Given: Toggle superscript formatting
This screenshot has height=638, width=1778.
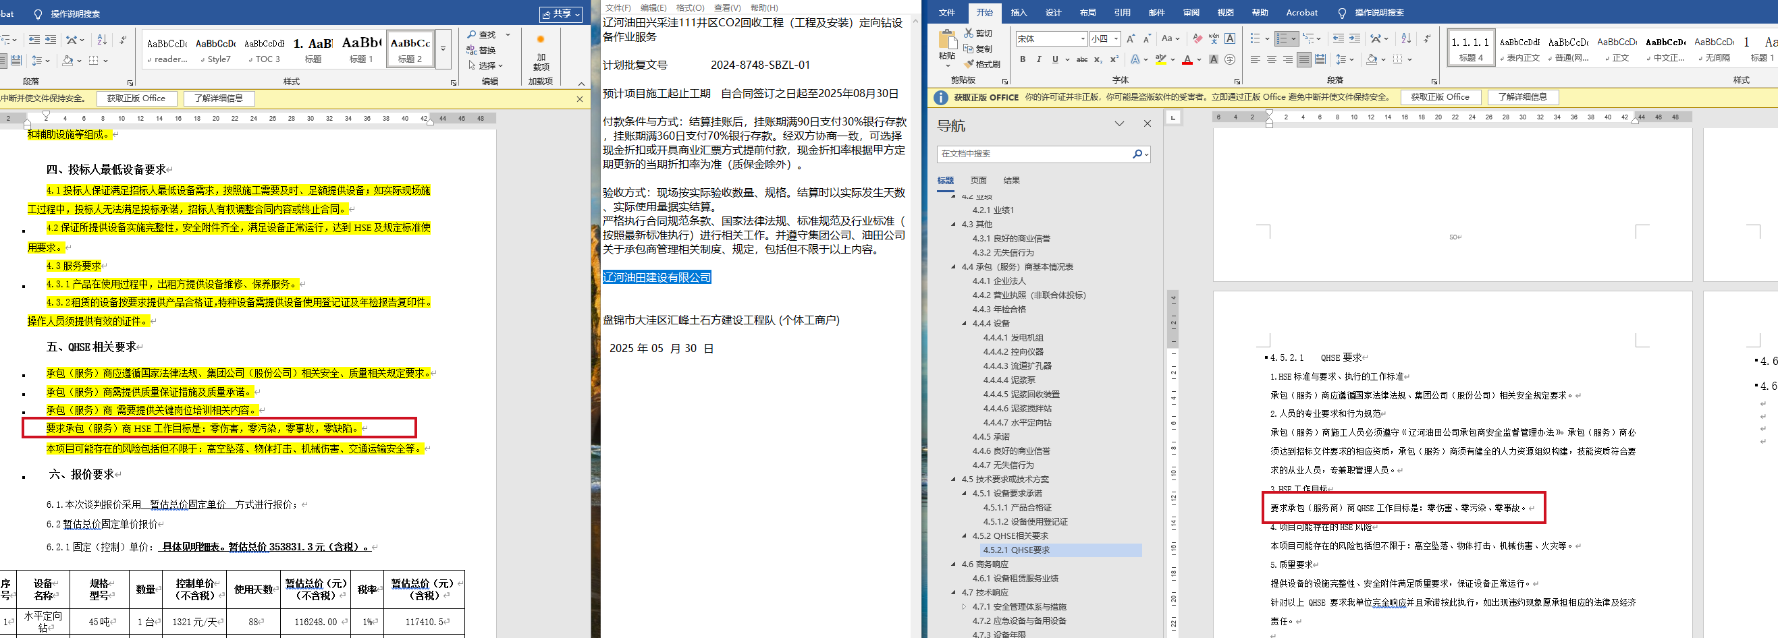Looking at the screenshot, I should click(1114, 60).
